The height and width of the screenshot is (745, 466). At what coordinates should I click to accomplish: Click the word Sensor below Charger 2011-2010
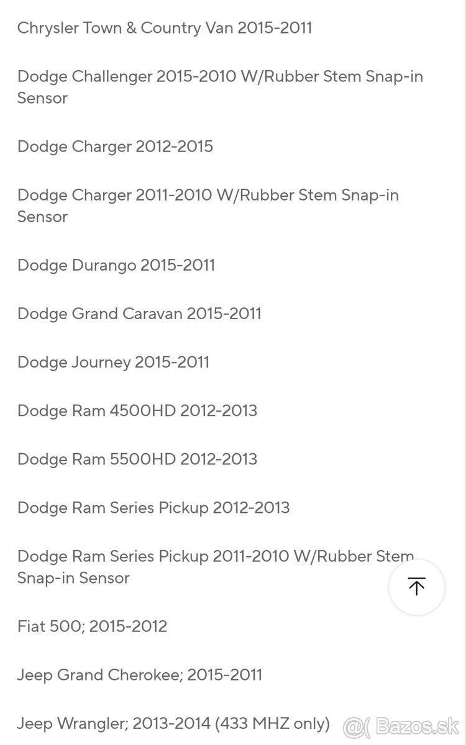[x=42, y=217]
